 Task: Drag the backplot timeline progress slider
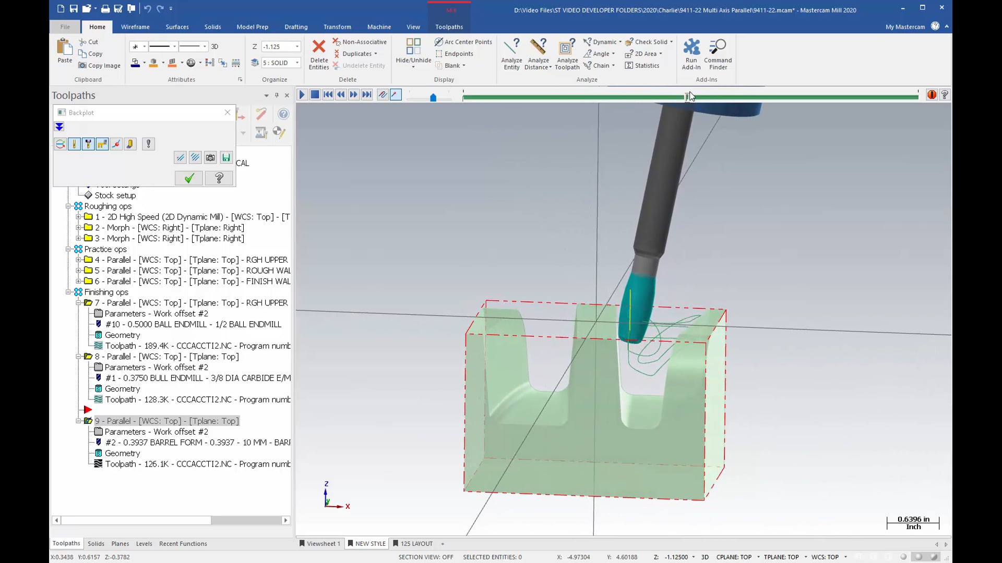[x=687, y=97]
